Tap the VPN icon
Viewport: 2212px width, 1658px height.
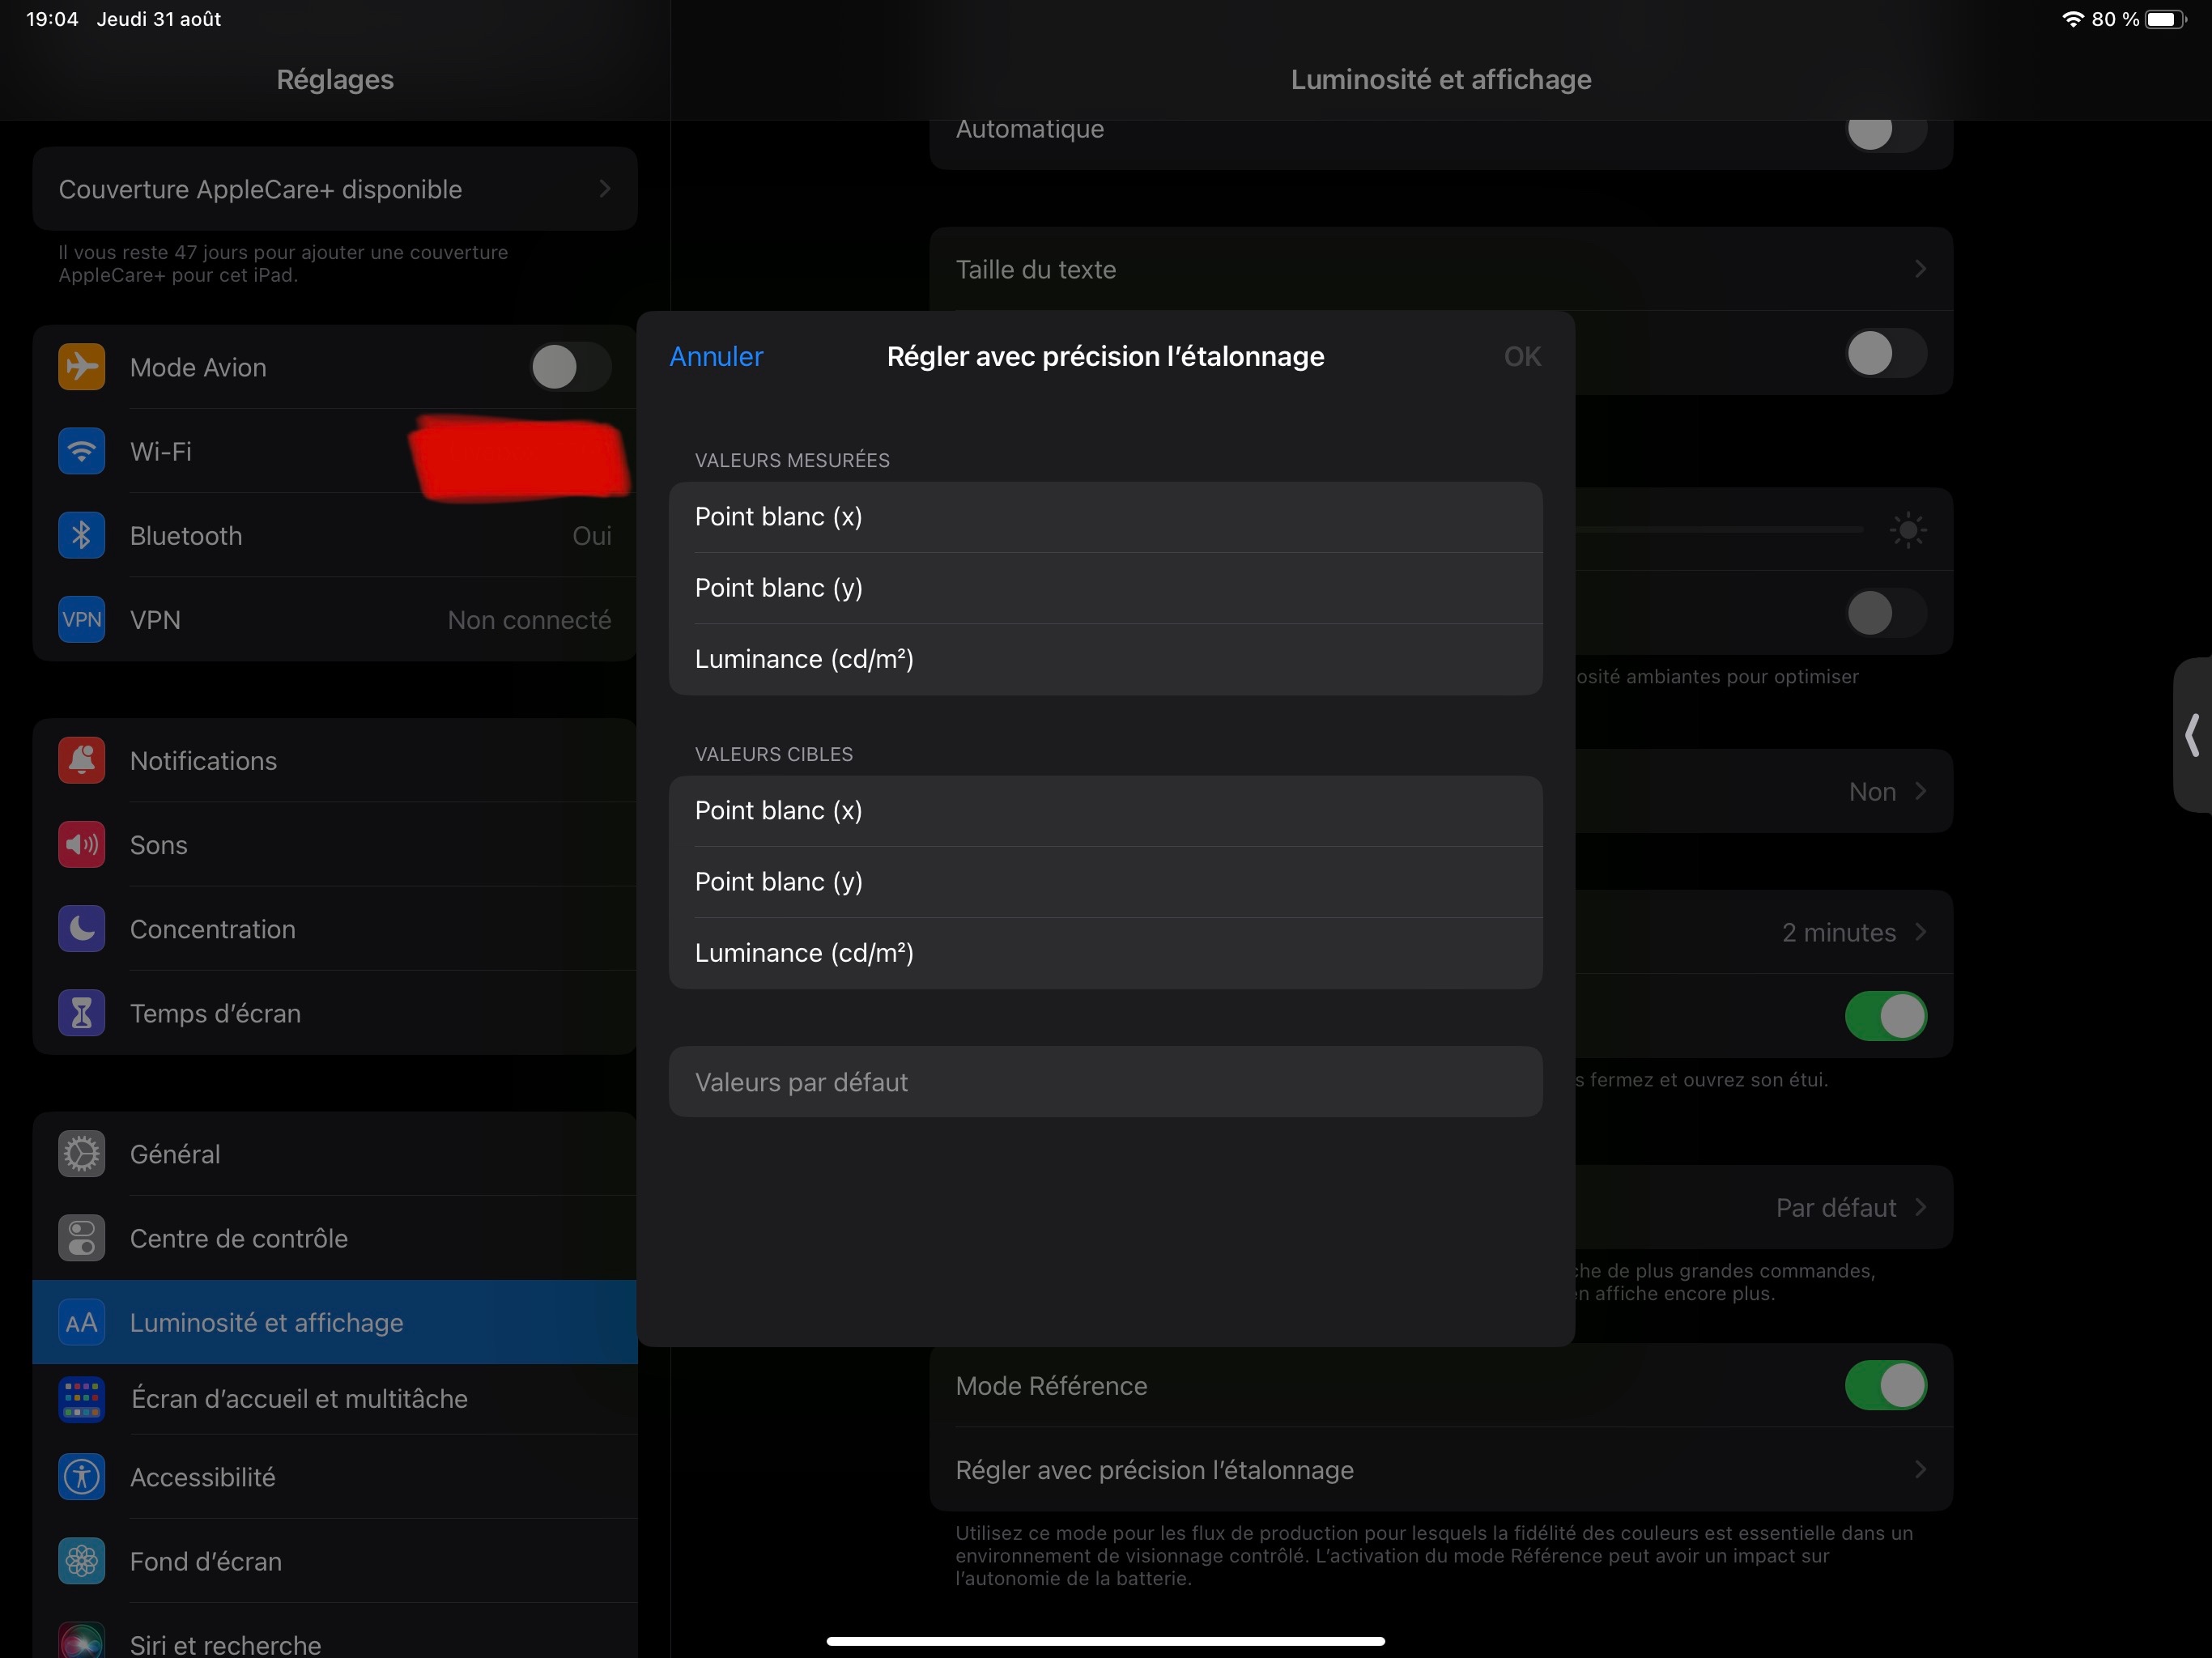coord(82,619)
